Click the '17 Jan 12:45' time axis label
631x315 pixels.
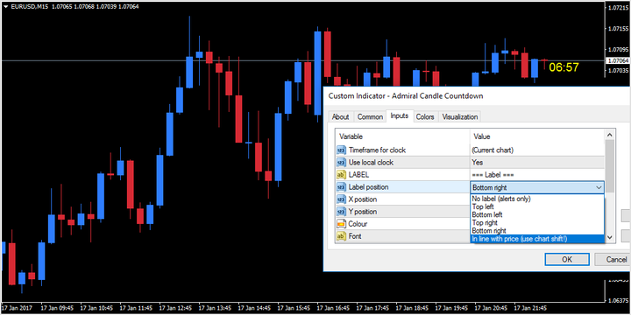click(x=175, y=309)
